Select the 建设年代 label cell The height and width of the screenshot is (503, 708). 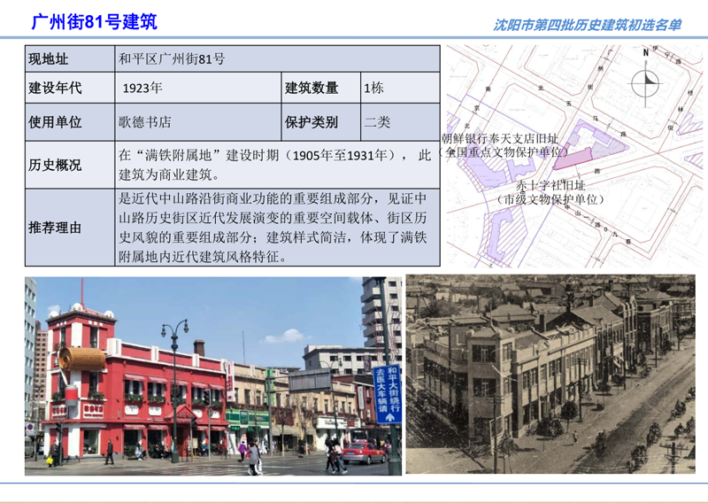point(69,88)
